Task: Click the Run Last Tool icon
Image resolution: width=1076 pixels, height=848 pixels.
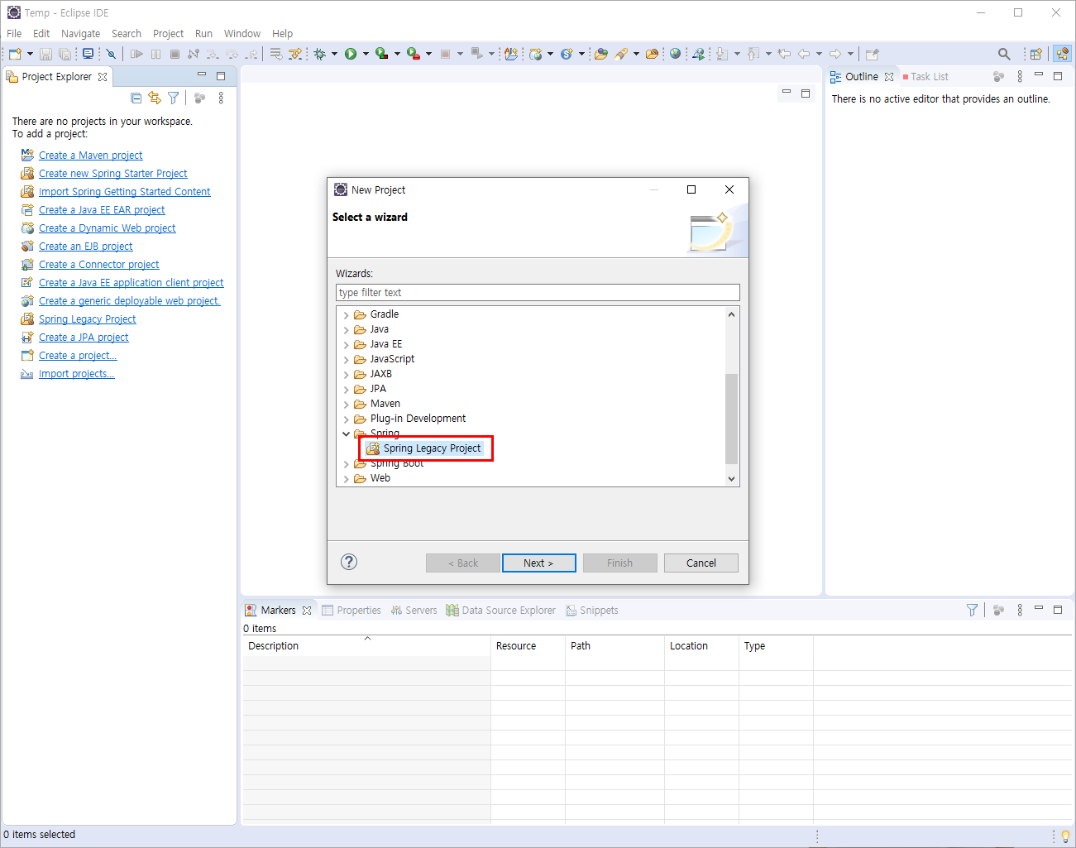Action: click(x=413, y=54)
